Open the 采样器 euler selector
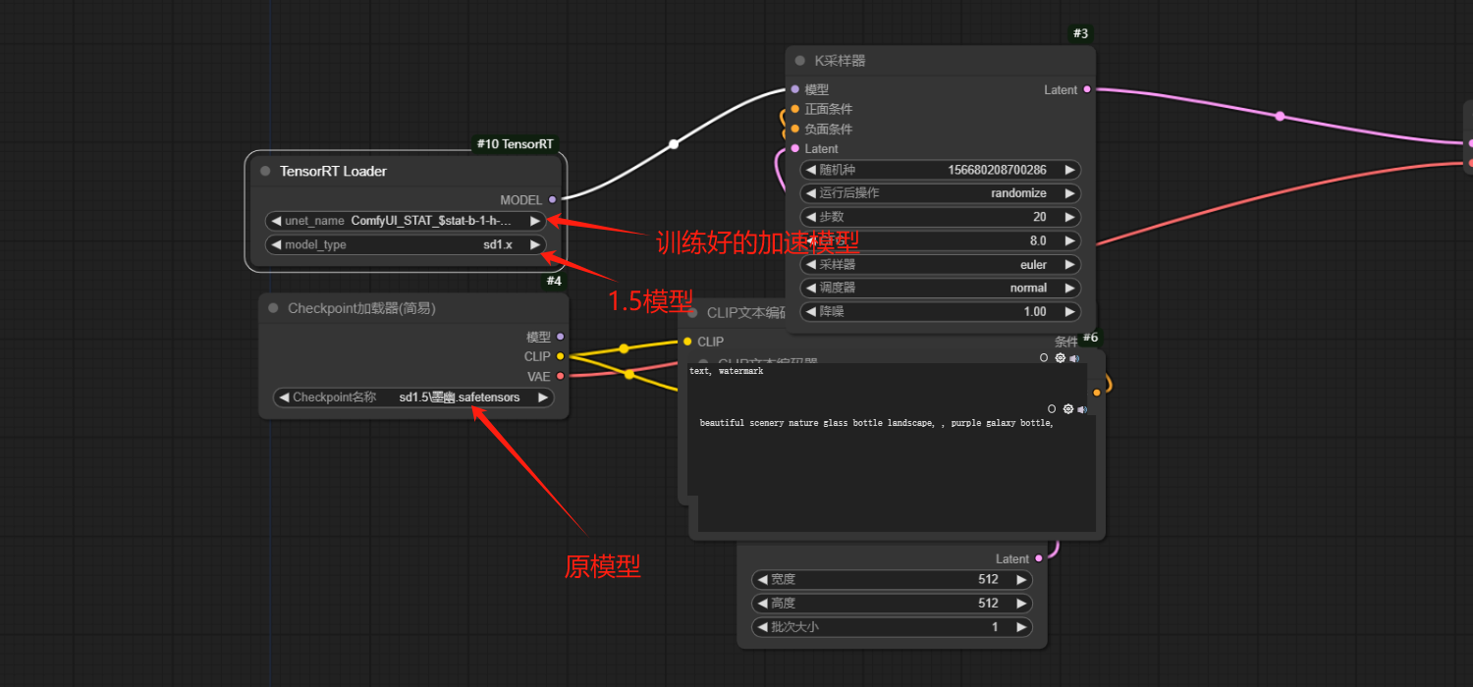Screen dimensions: 1473x687 pos(941,264)
